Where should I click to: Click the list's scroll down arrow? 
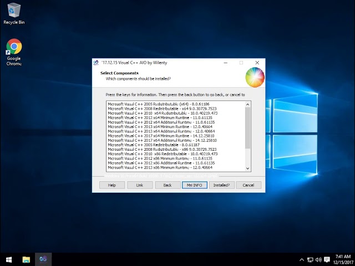click(x=247, y=168)
